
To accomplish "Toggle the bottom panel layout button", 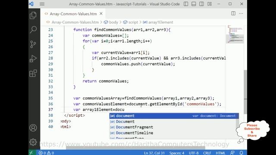I will pos(194,4).
